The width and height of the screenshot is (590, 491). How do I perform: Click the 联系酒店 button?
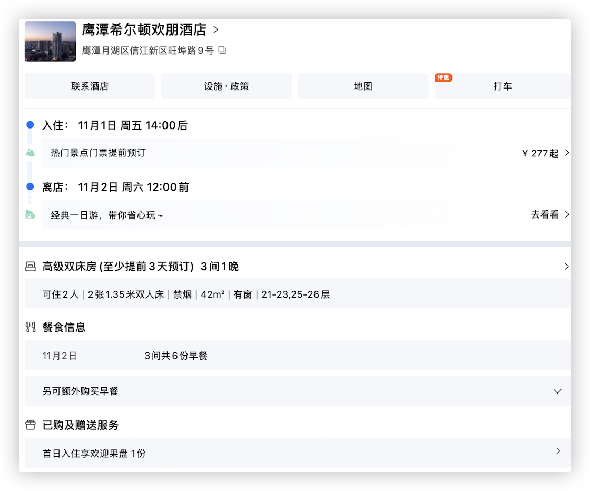pyautogui.click(x=90, y=86)
